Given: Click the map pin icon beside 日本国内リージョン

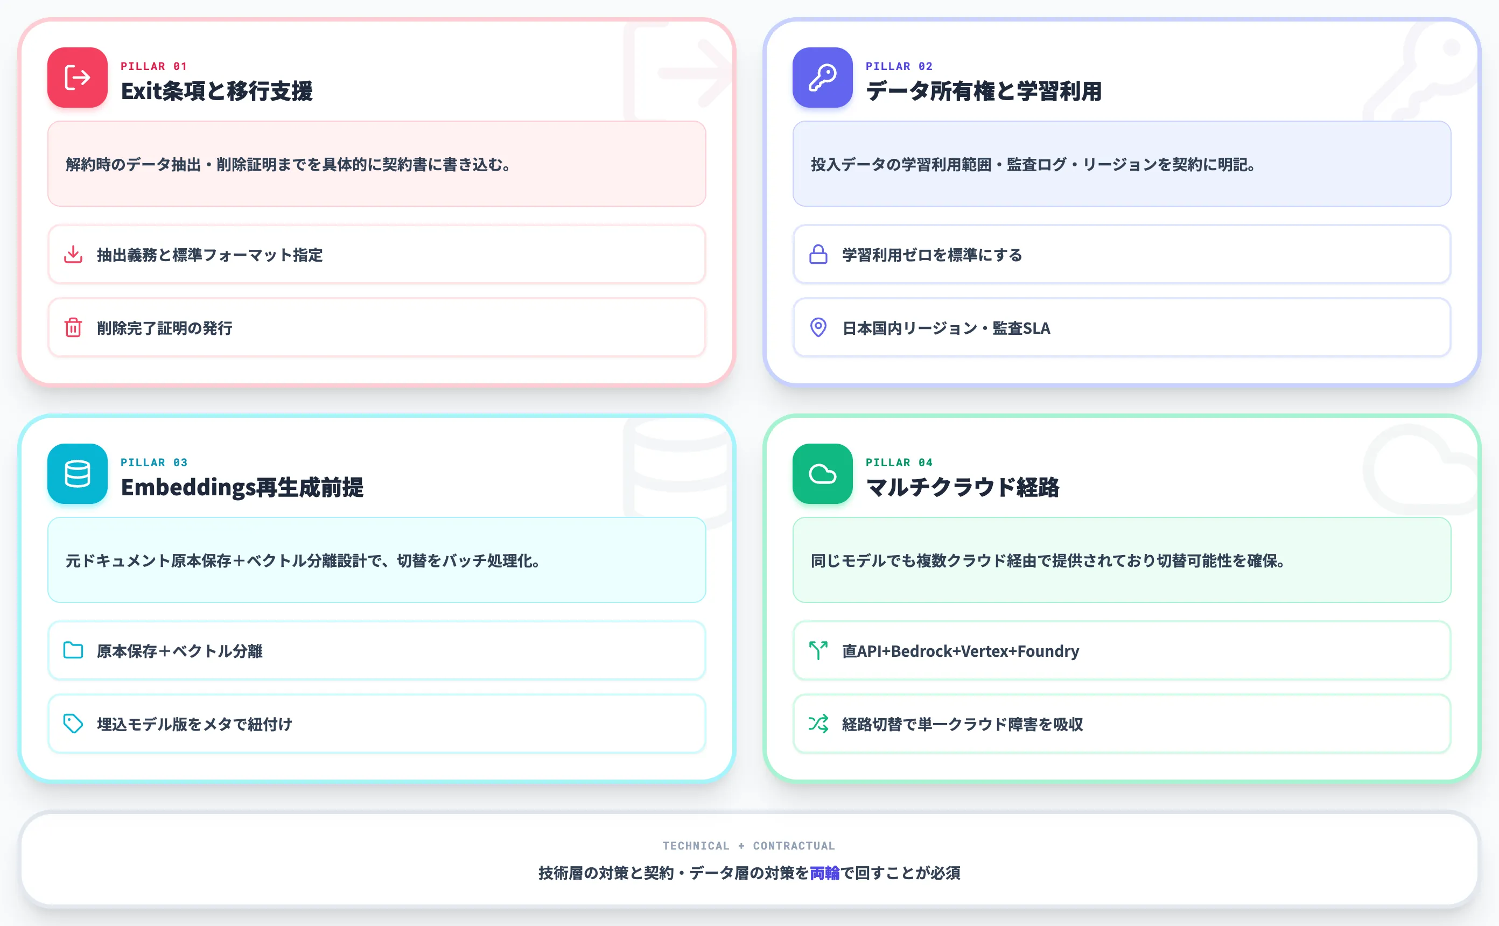Looking at the screenshot, I should tap(818, 328).
